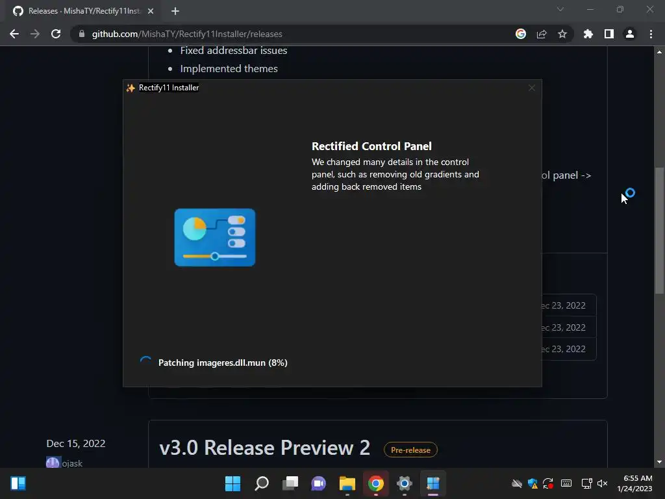Click Fixed addressbar issues bullet text
The width and height of the screenshot is (665, 499).
(234, 51)
